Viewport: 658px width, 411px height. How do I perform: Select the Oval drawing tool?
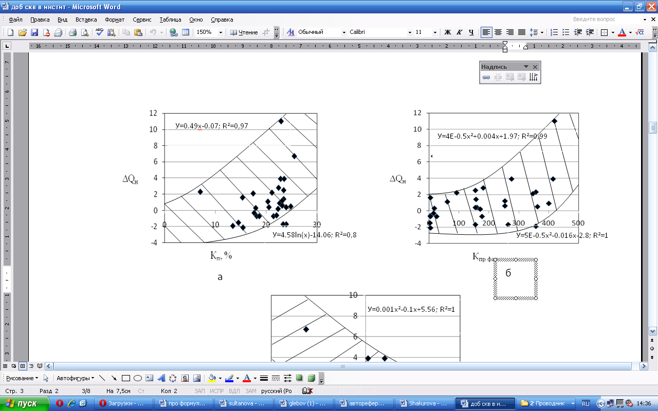point(138,378)
